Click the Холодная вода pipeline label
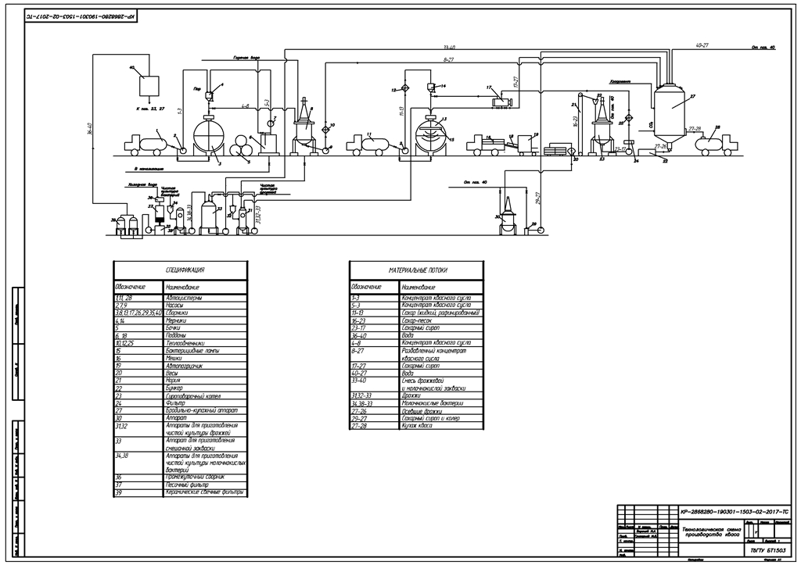 (x=143, y=186)
